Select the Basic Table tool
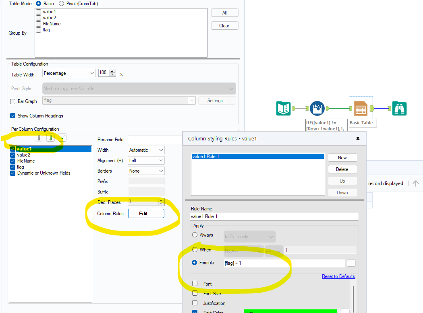Screen dimensions: 423x313 coord(361,108)
